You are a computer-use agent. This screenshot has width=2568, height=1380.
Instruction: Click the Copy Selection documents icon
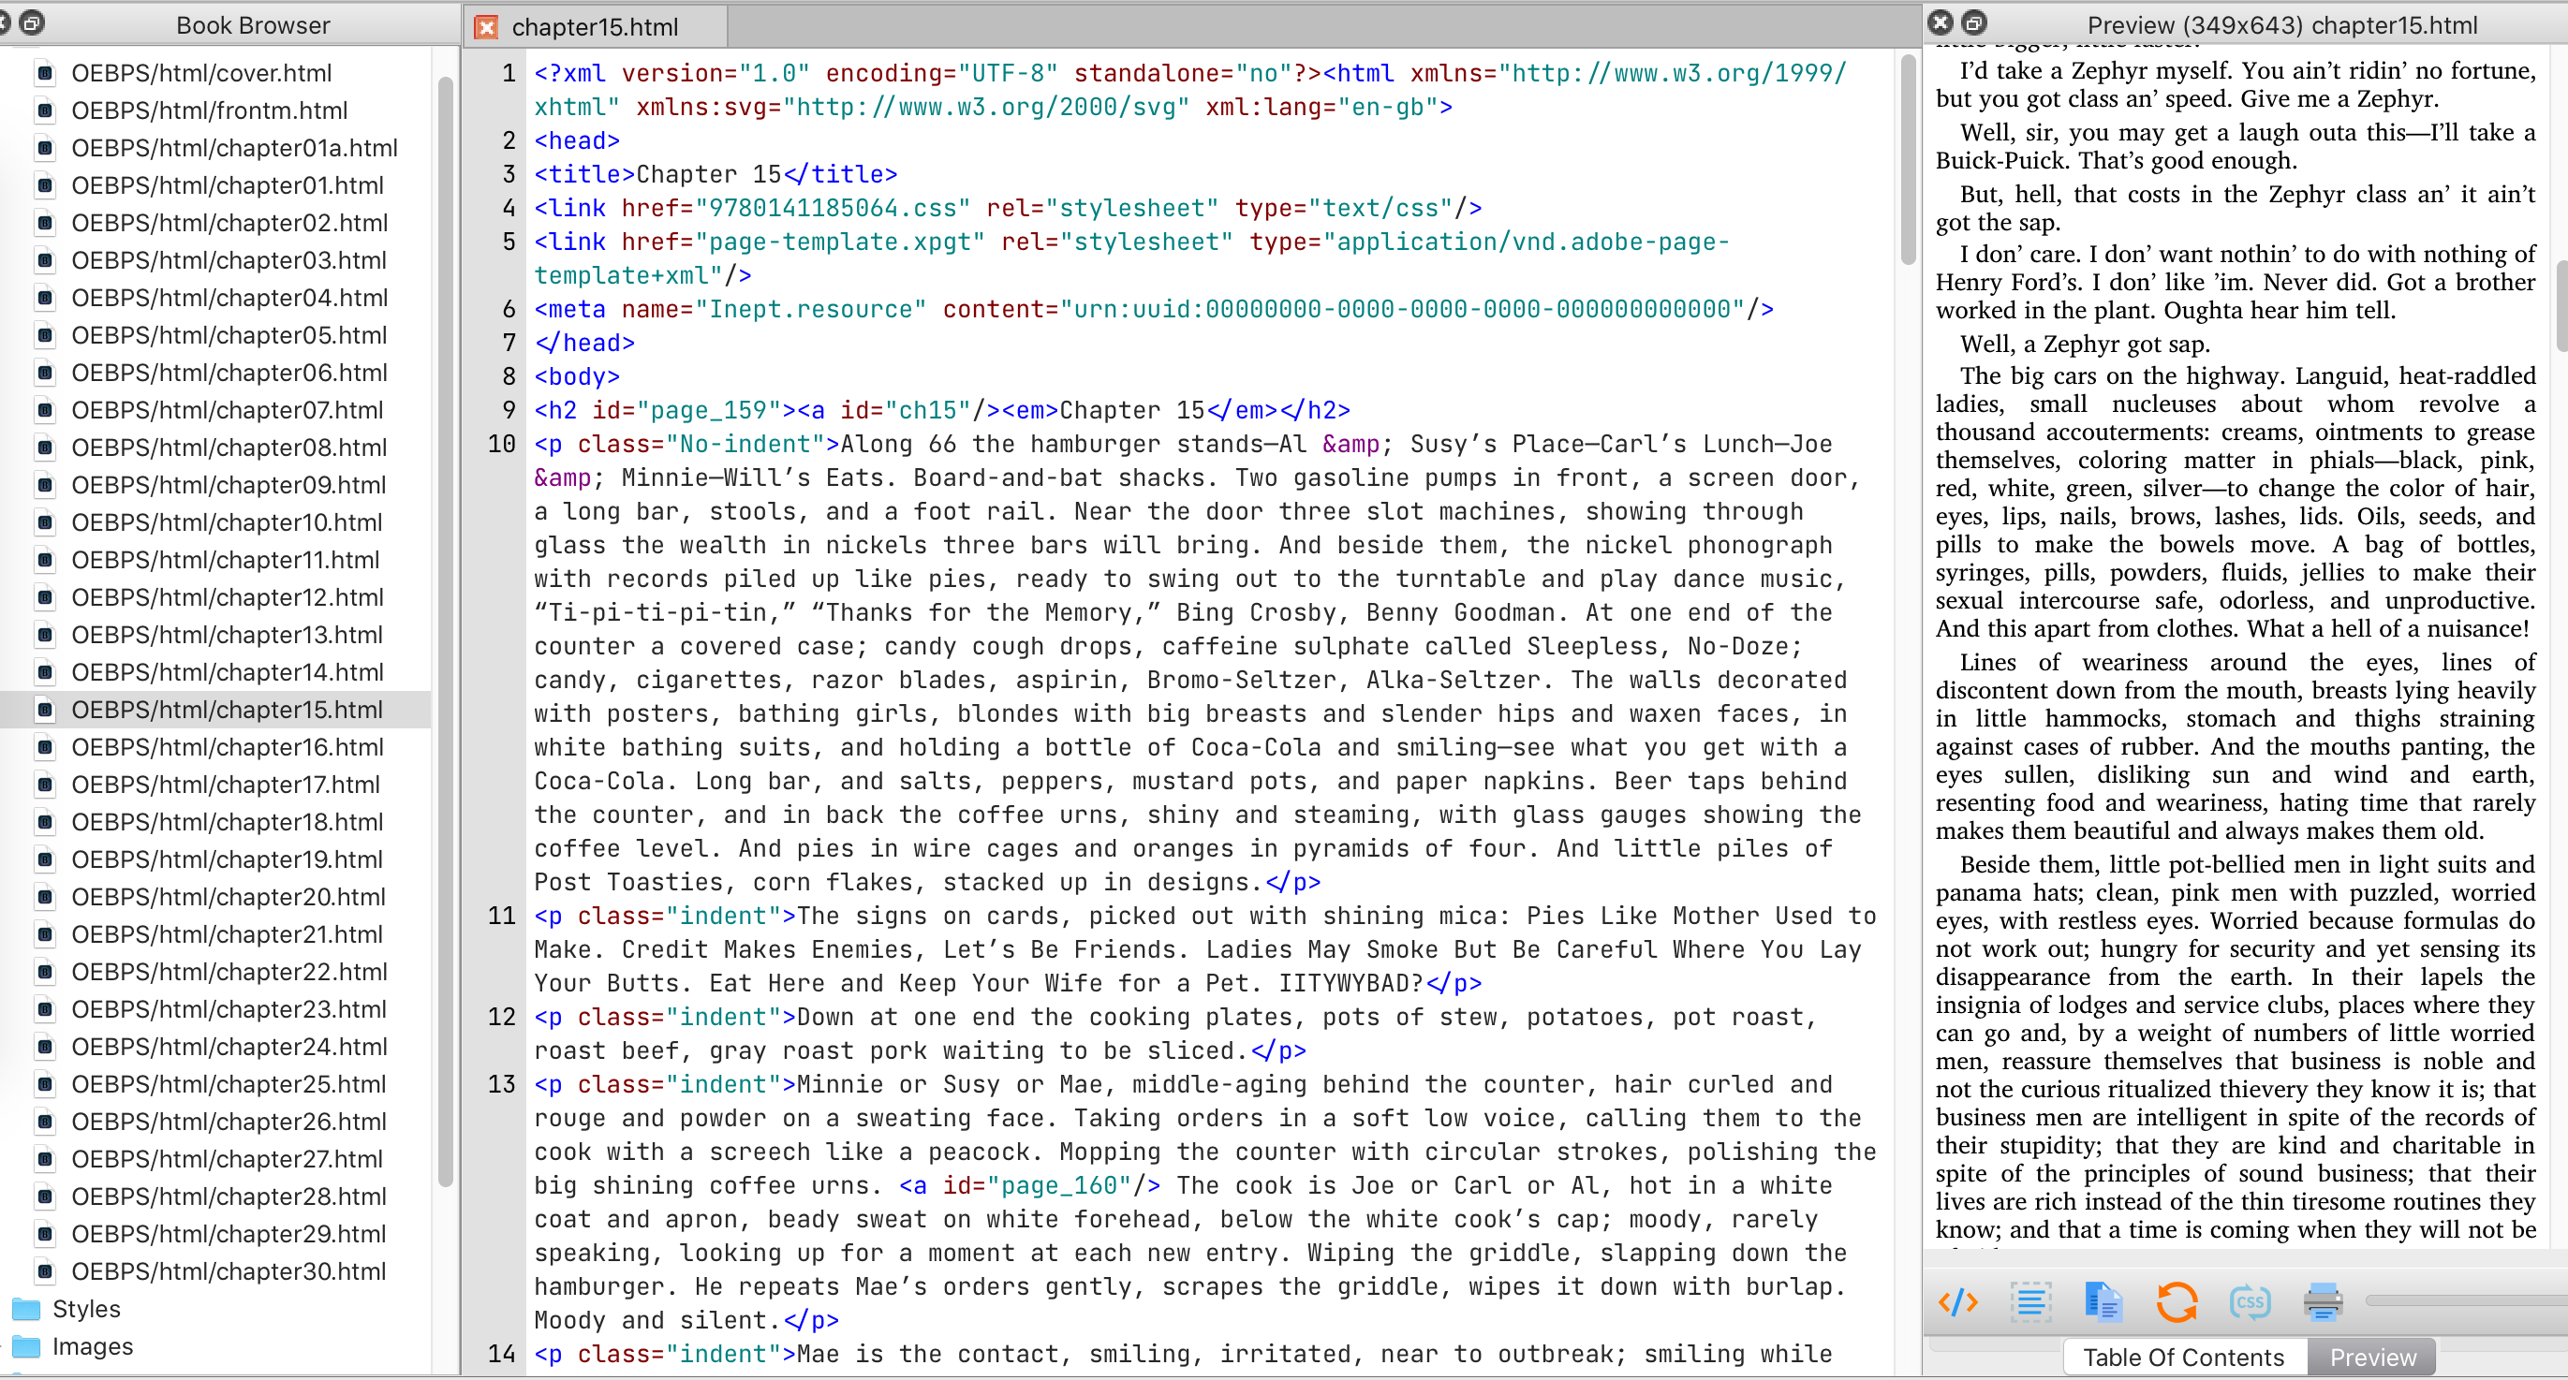(2103, 1301)
